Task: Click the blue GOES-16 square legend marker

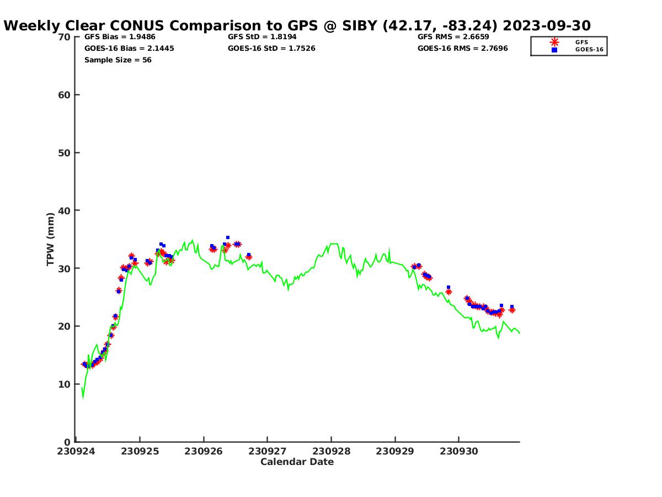Action: click(x=554, y=50)
